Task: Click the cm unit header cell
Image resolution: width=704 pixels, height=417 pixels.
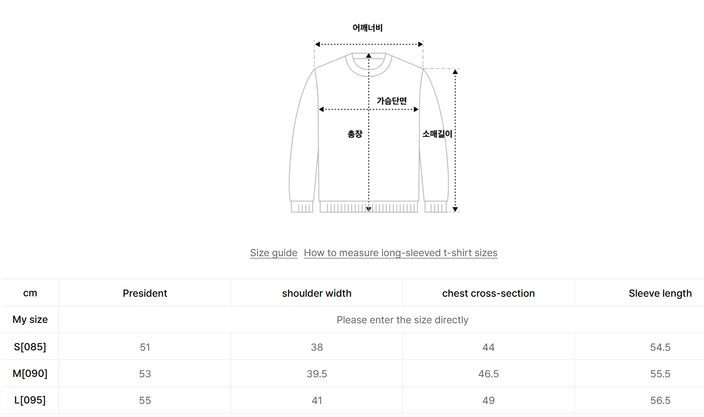Action: tap(30, 293)
